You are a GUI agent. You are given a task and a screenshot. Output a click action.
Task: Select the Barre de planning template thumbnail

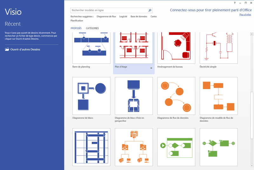coord(91,48)
